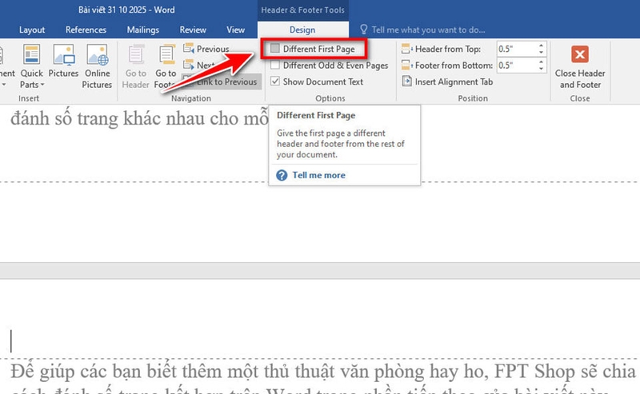Click the Header from Top icon
Viewport: 640px width, 394px height.
click(x=406, y=49)
